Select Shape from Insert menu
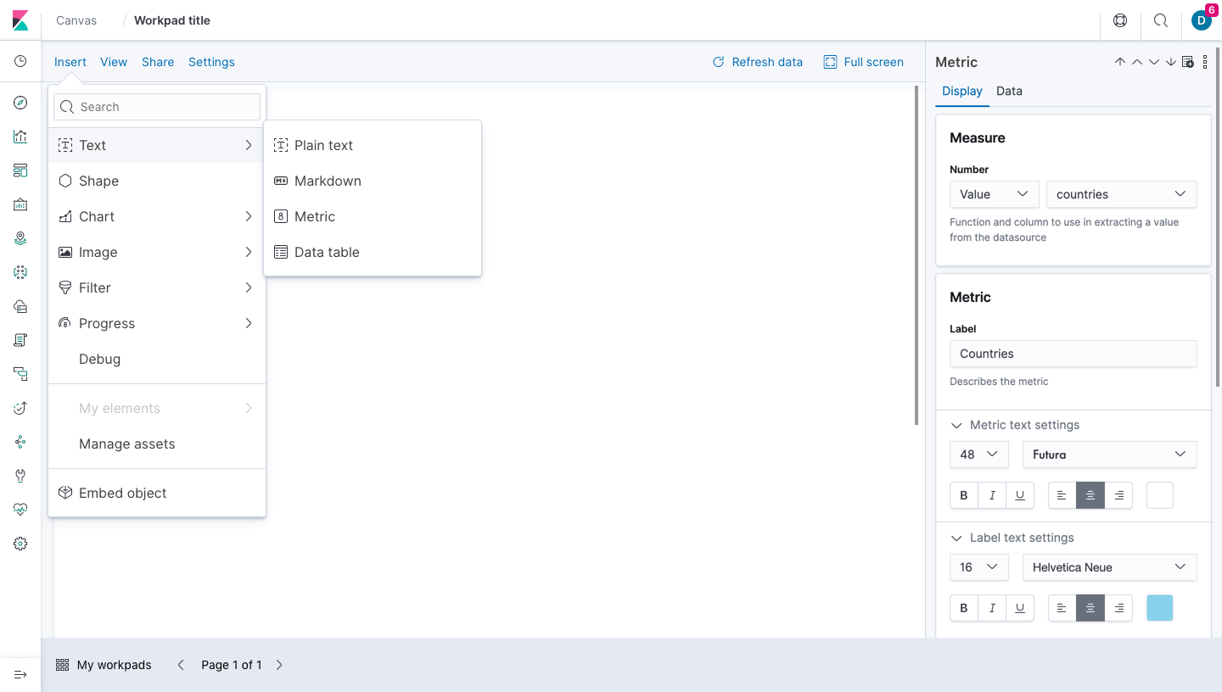Image resolution: width=1222 pixels, height=692 pixels. coord(157,181)
